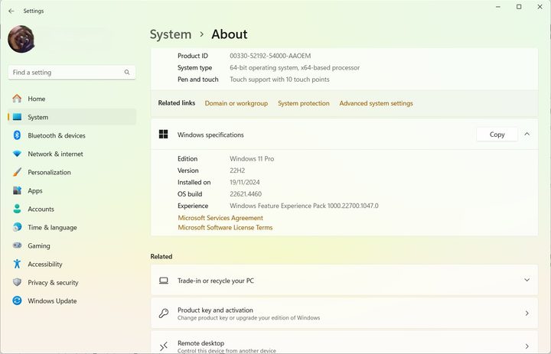Focus the Find a setting search box
Viewport: 551px width, 354px height.
(72, 73)
